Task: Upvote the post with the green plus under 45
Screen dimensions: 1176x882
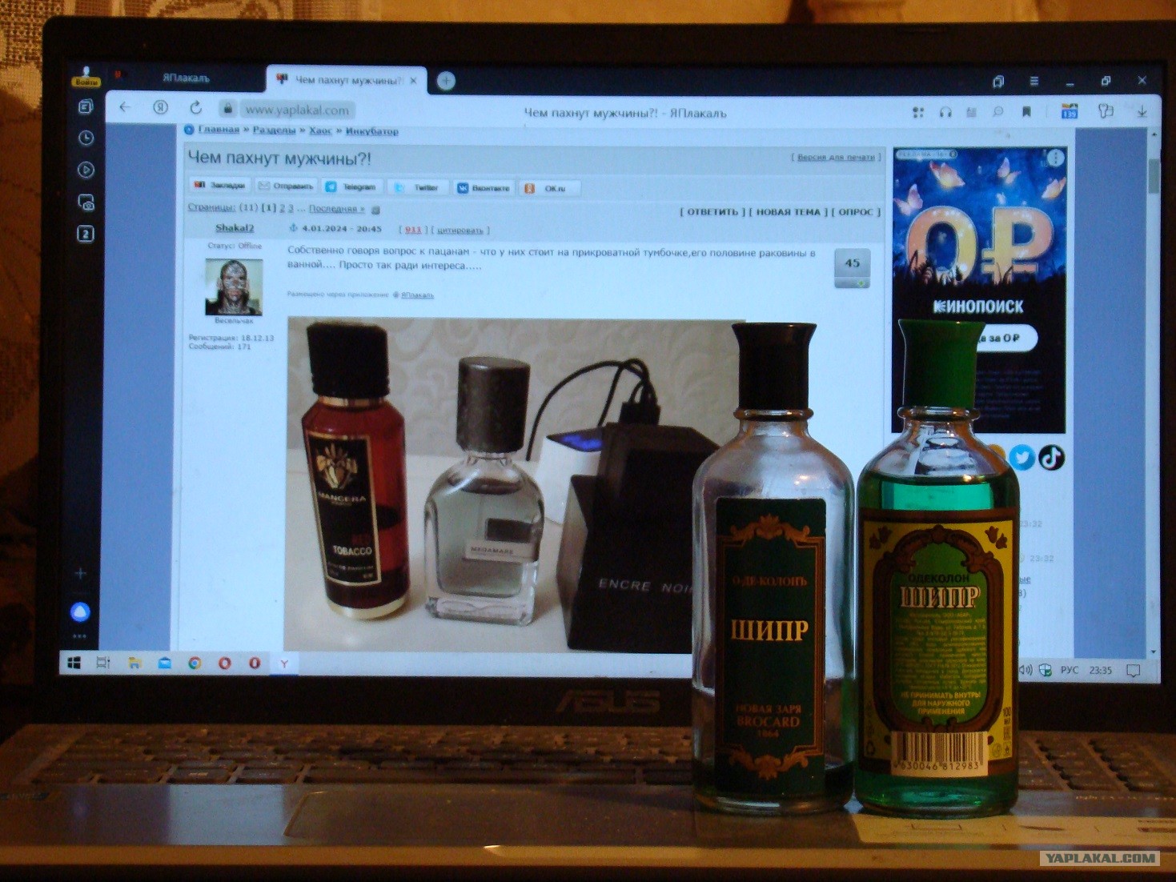Action: [861, 283]
